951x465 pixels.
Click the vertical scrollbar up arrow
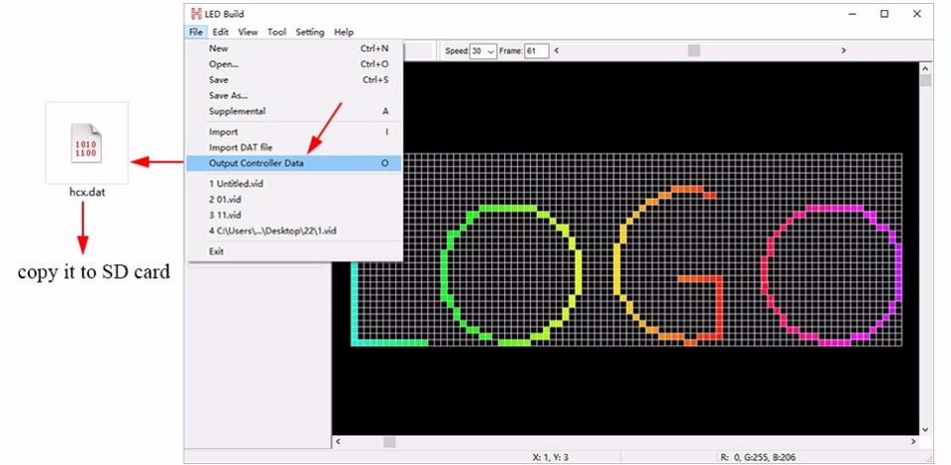(x=925, y=68)
